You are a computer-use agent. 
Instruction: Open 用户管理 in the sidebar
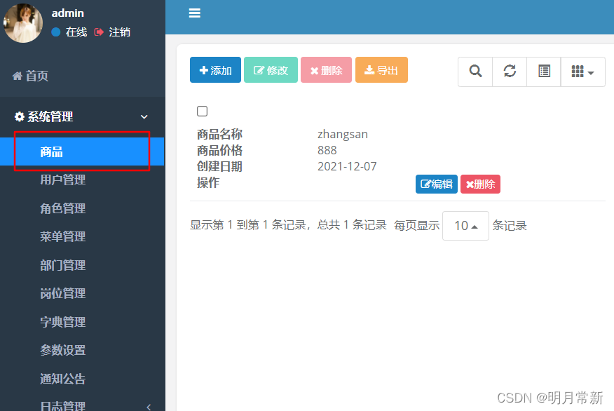(62, 180)
